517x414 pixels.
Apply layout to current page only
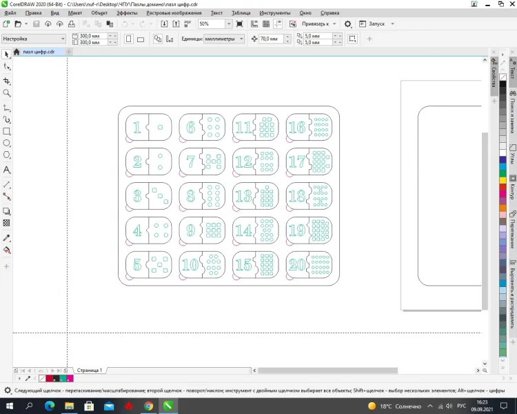coord(170,39)
